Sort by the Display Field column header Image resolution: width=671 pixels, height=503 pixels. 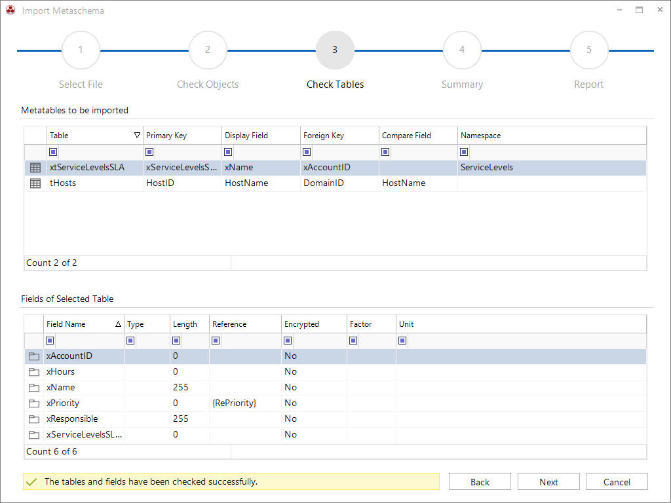click(261, 136)
